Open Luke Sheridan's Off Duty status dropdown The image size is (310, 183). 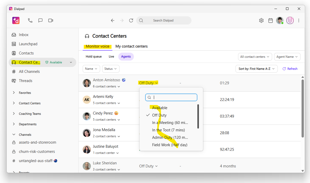point(148,166)
